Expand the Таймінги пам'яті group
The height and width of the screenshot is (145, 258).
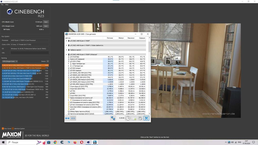66,50
